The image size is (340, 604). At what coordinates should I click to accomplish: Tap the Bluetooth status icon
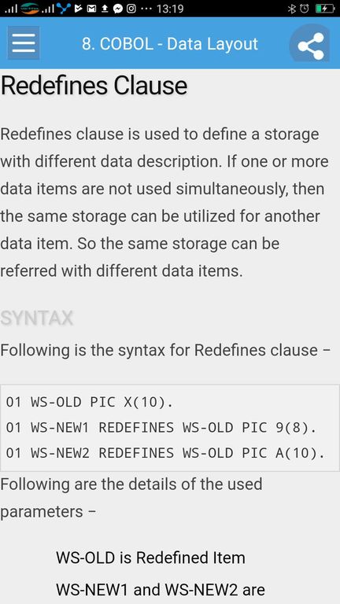point(291,9)
